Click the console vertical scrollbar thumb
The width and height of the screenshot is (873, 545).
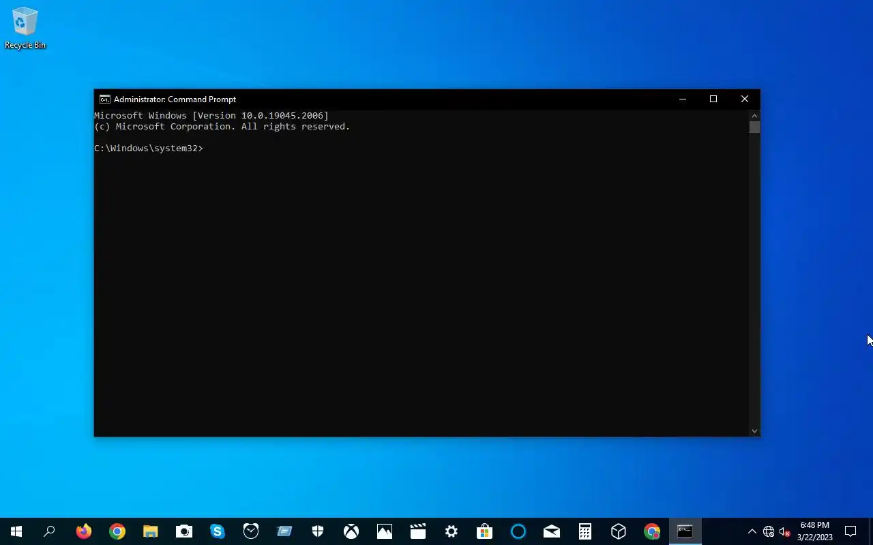point(754,127)
